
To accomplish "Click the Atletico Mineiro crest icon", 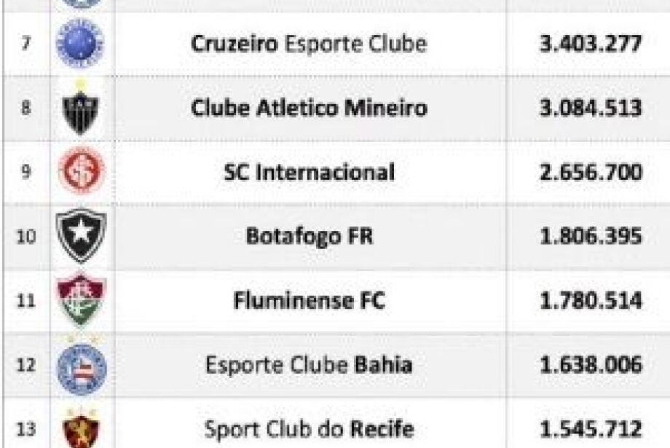I will (x=80, y=110).
